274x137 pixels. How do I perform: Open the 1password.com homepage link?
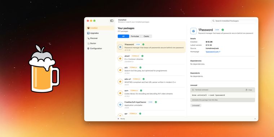pyautogui.click(x=213, y=52)
